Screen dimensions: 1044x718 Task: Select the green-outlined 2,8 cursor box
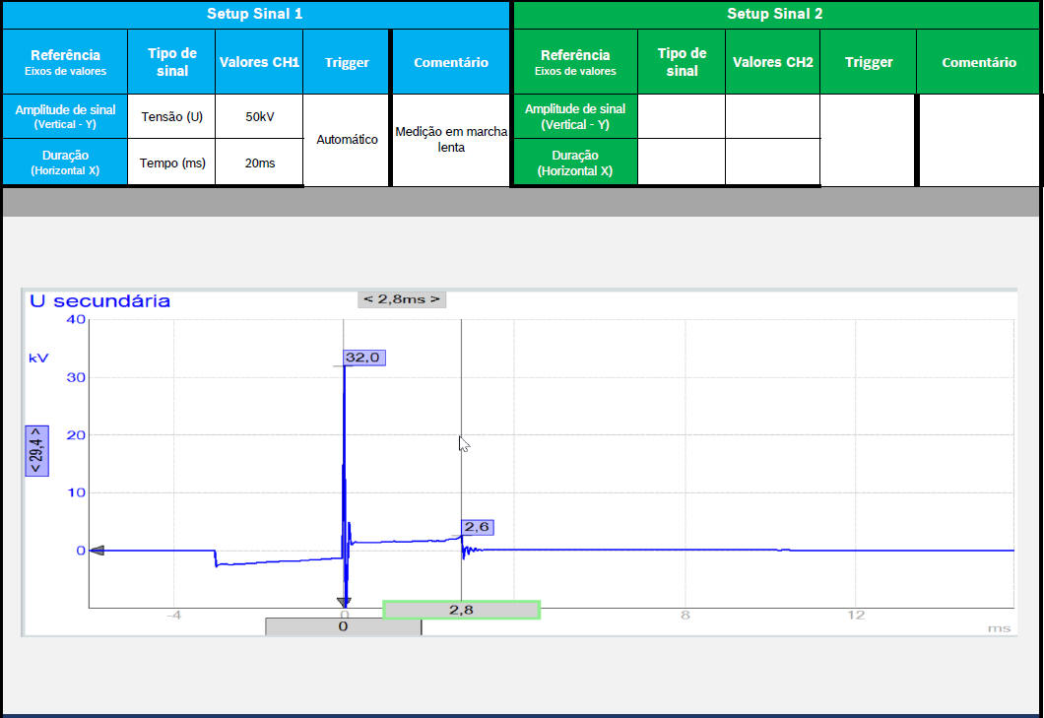tap(461, 611)
